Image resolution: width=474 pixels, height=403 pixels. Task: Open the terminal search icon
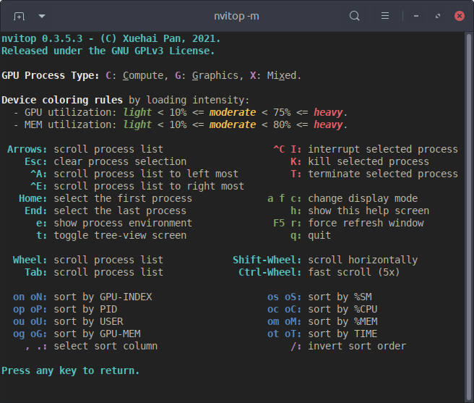(x=354, y=16)
